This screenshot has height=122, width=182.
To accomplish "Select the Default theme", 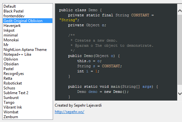I will 28,6.
